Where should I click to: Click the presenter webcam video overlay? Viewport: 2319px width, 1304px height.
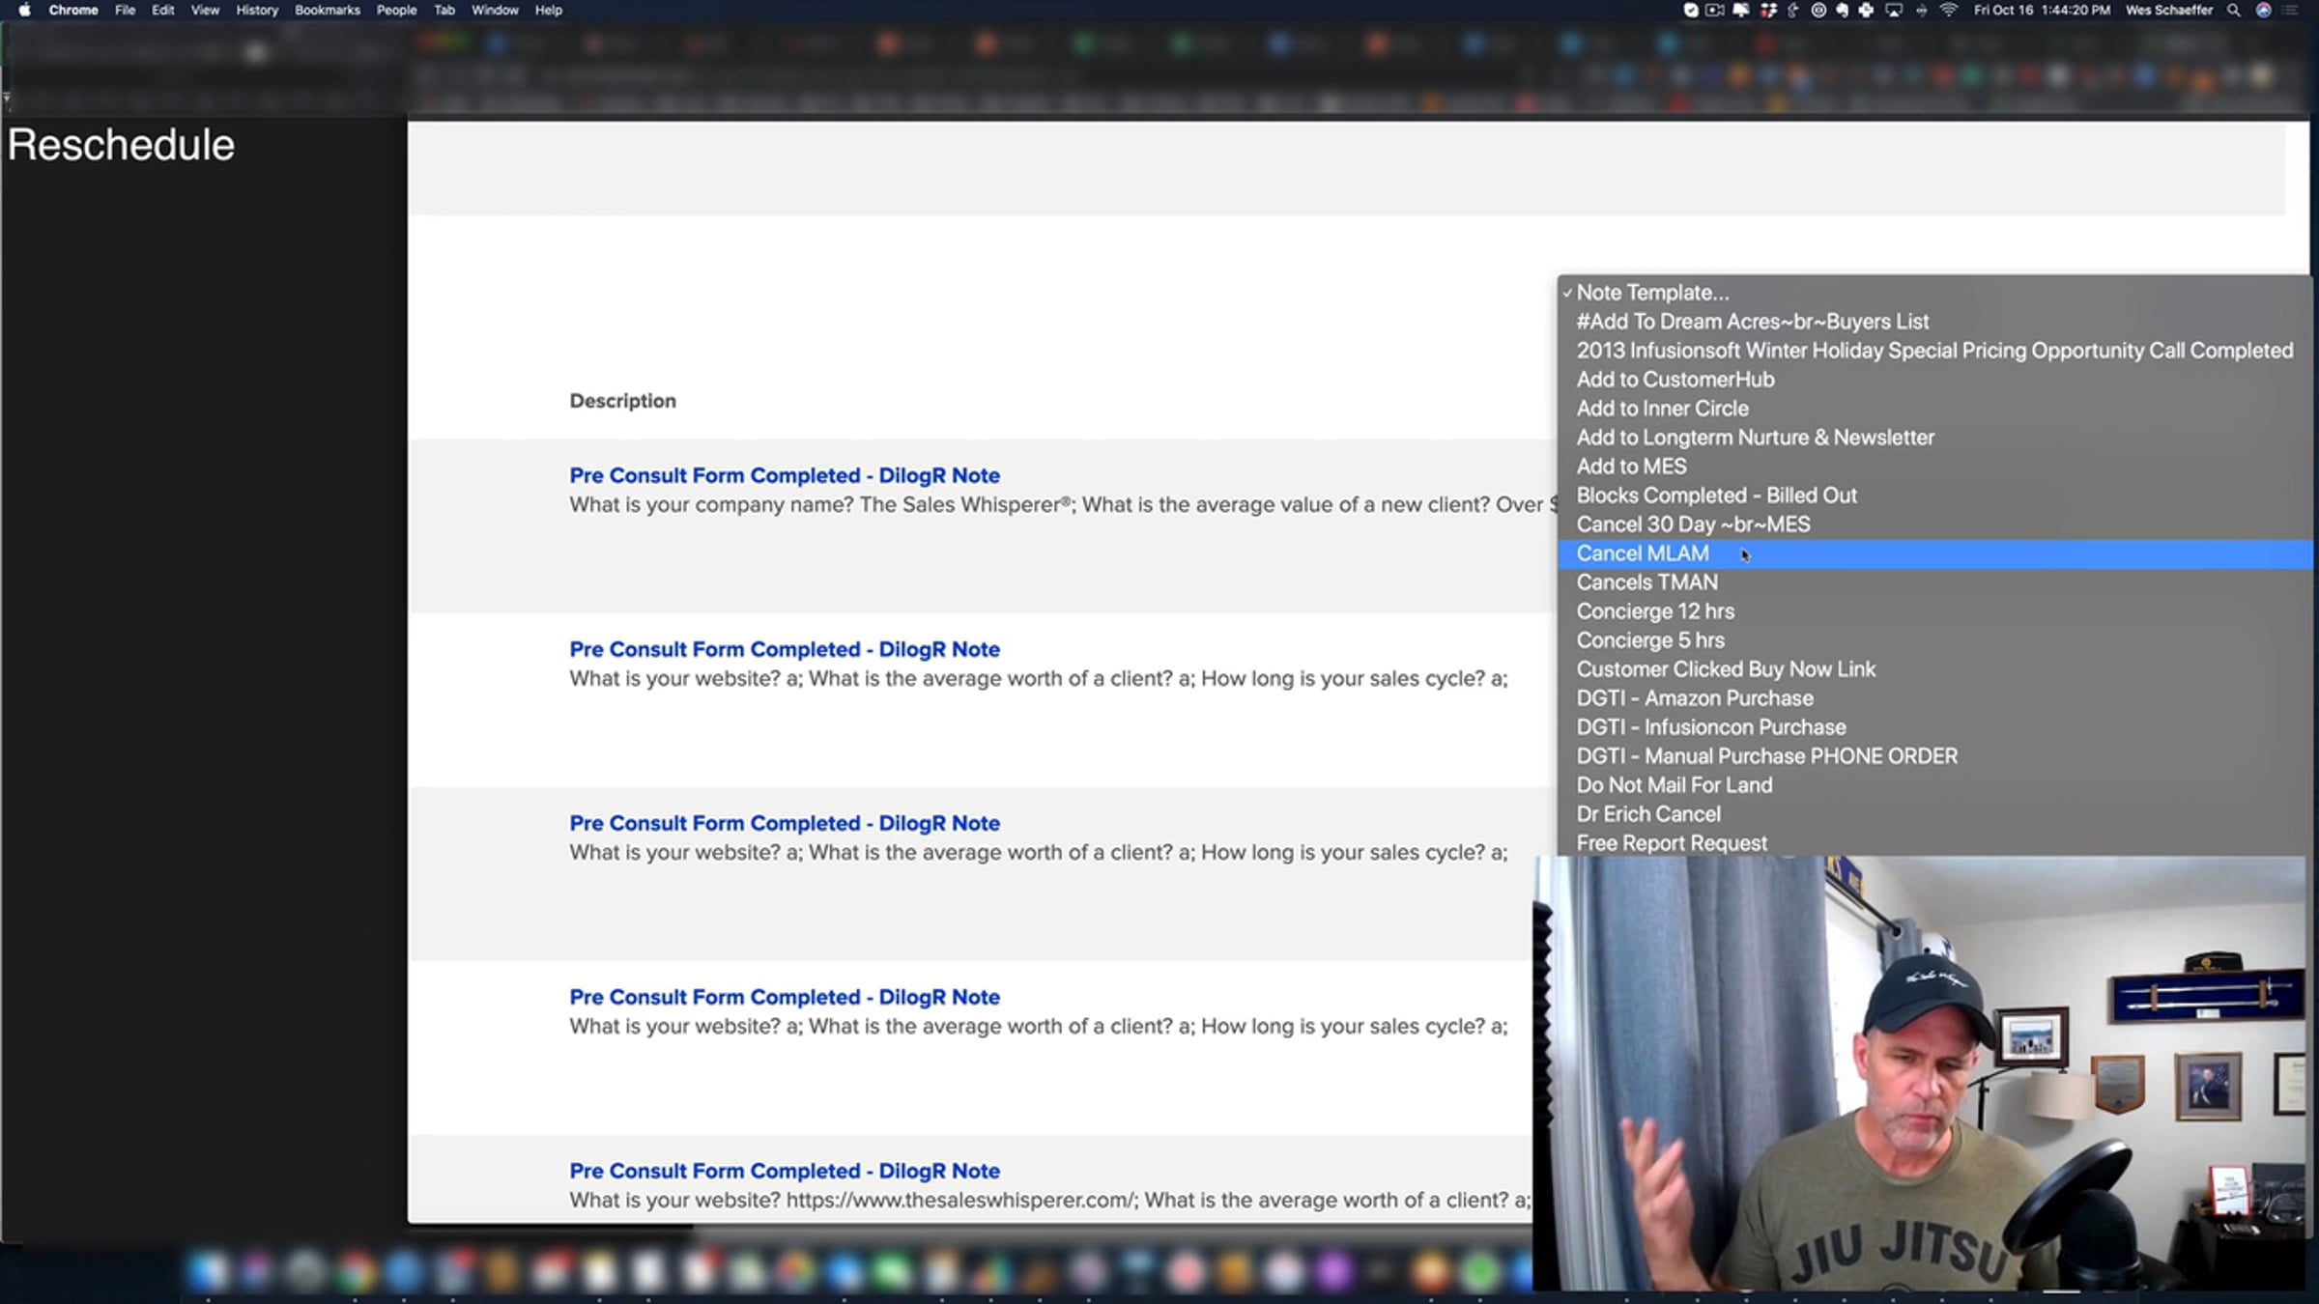tap(1918, 1072)
